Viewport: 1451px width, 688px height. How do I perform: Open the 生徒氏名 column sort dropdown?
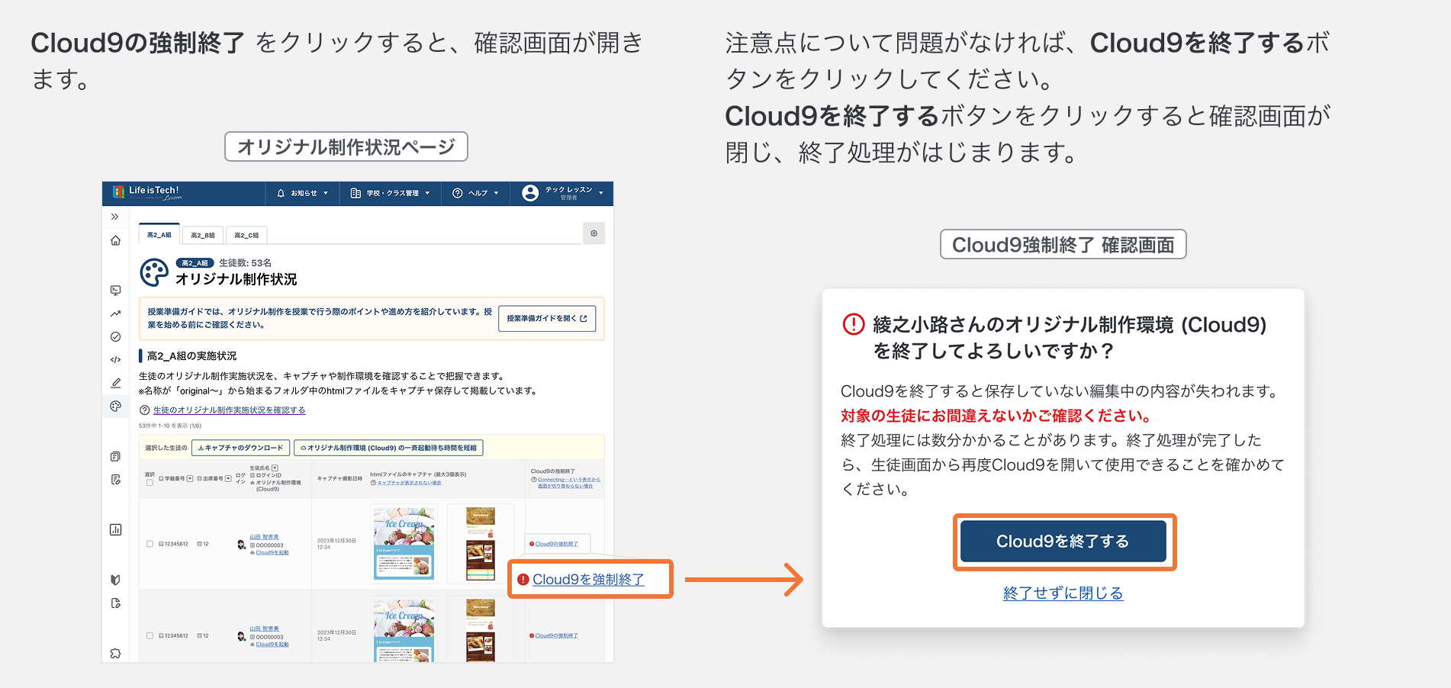click(x=275, y=468)
